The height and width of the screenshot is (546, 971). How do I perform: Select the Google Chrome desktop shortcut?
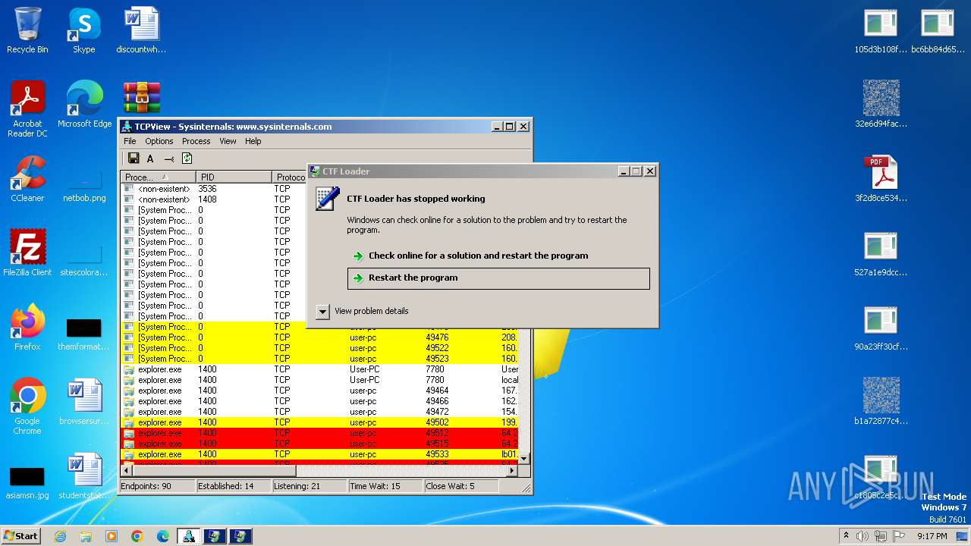(x=27, y=406)
